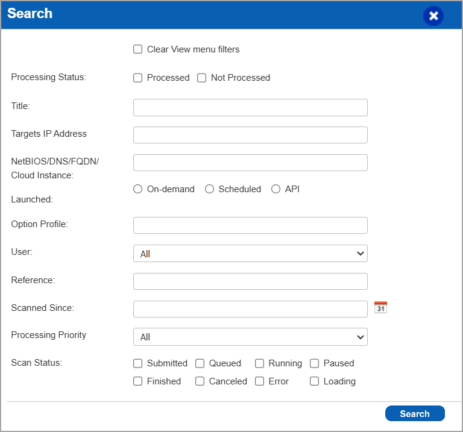Choose the Scheduled radio button
The width and height of the screenshot is (463, 432).
210,189
